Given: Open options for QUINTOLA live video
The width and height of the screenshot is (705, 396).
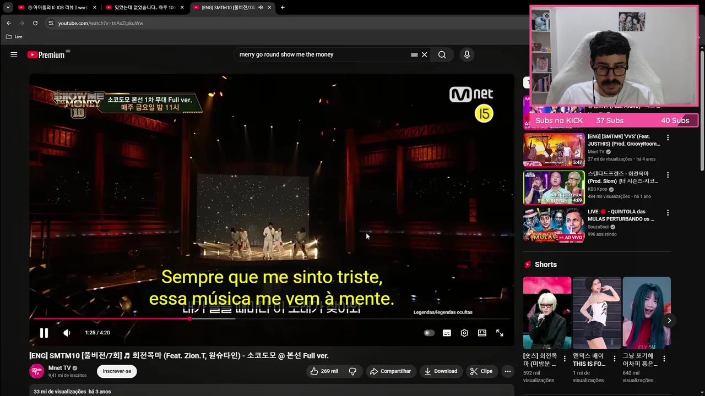Looking at the screenshot, I should (668, 212).
